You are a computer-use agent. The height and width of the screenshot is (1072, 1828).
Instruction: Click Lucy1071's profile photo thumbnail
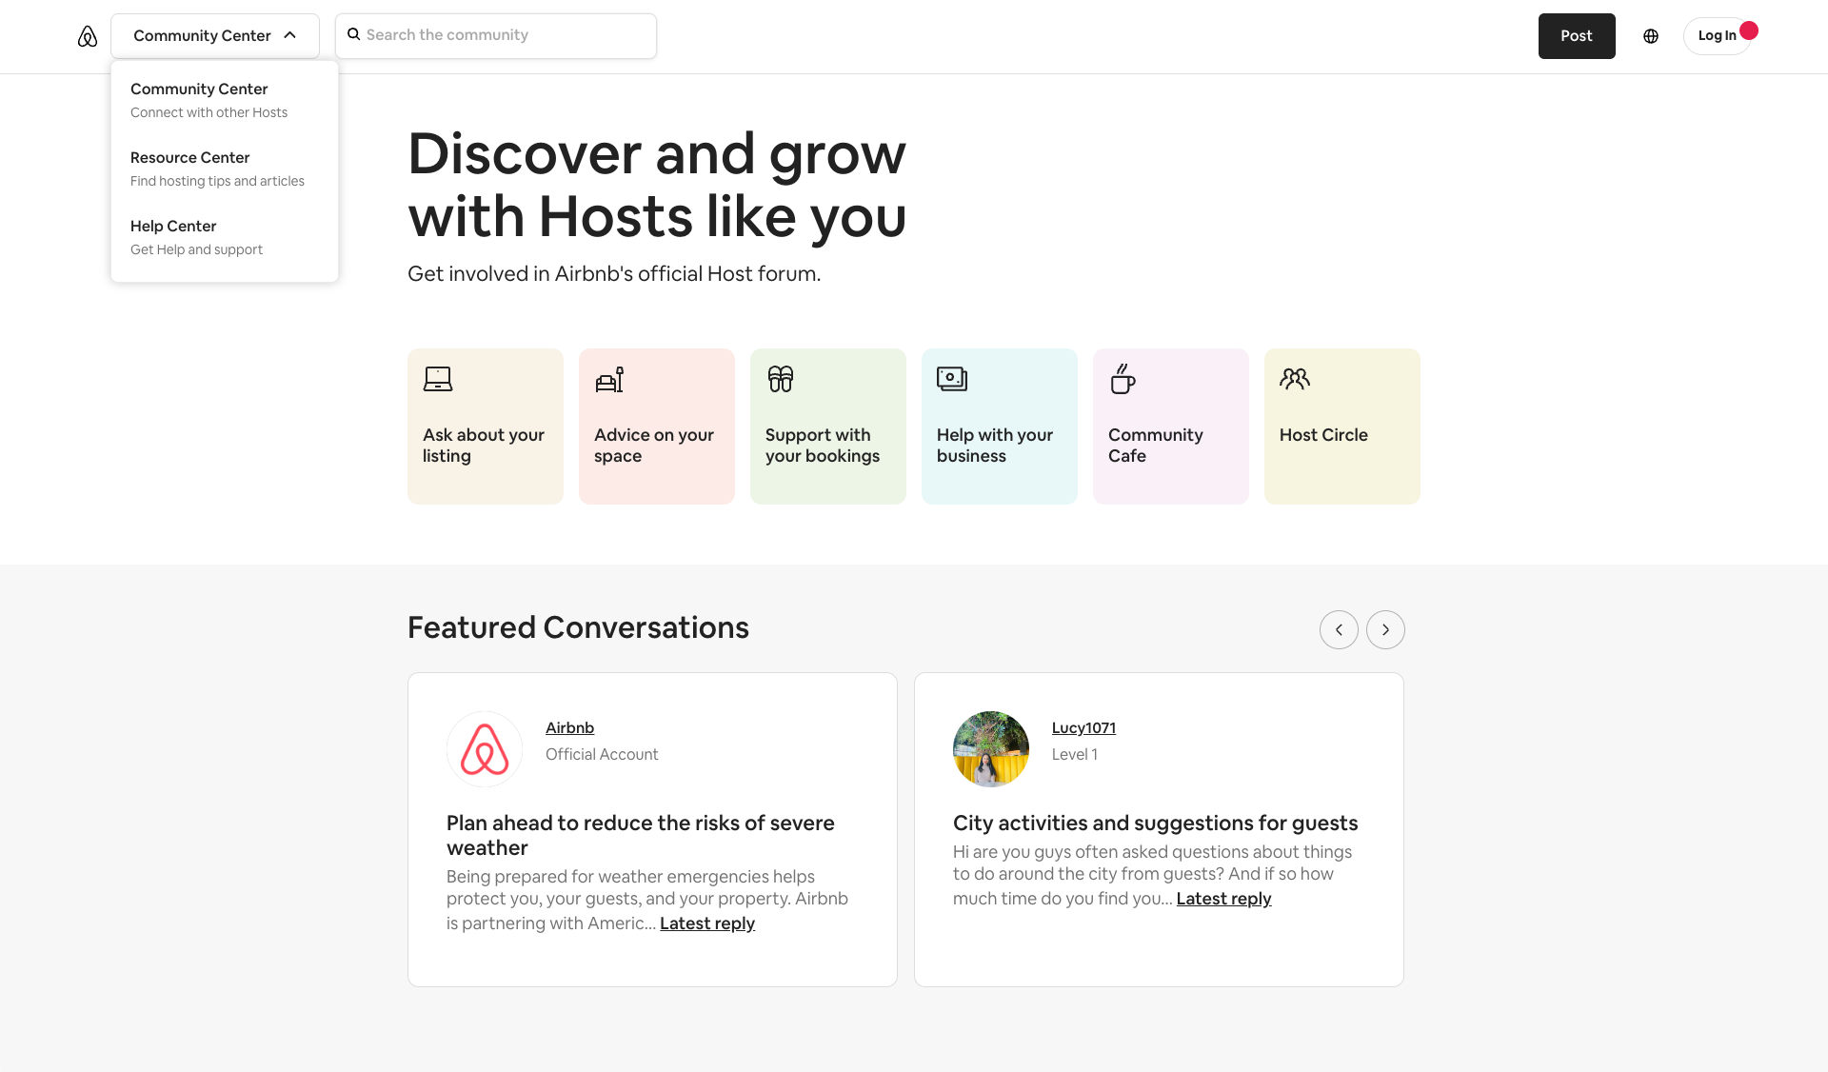click(991, 749)
